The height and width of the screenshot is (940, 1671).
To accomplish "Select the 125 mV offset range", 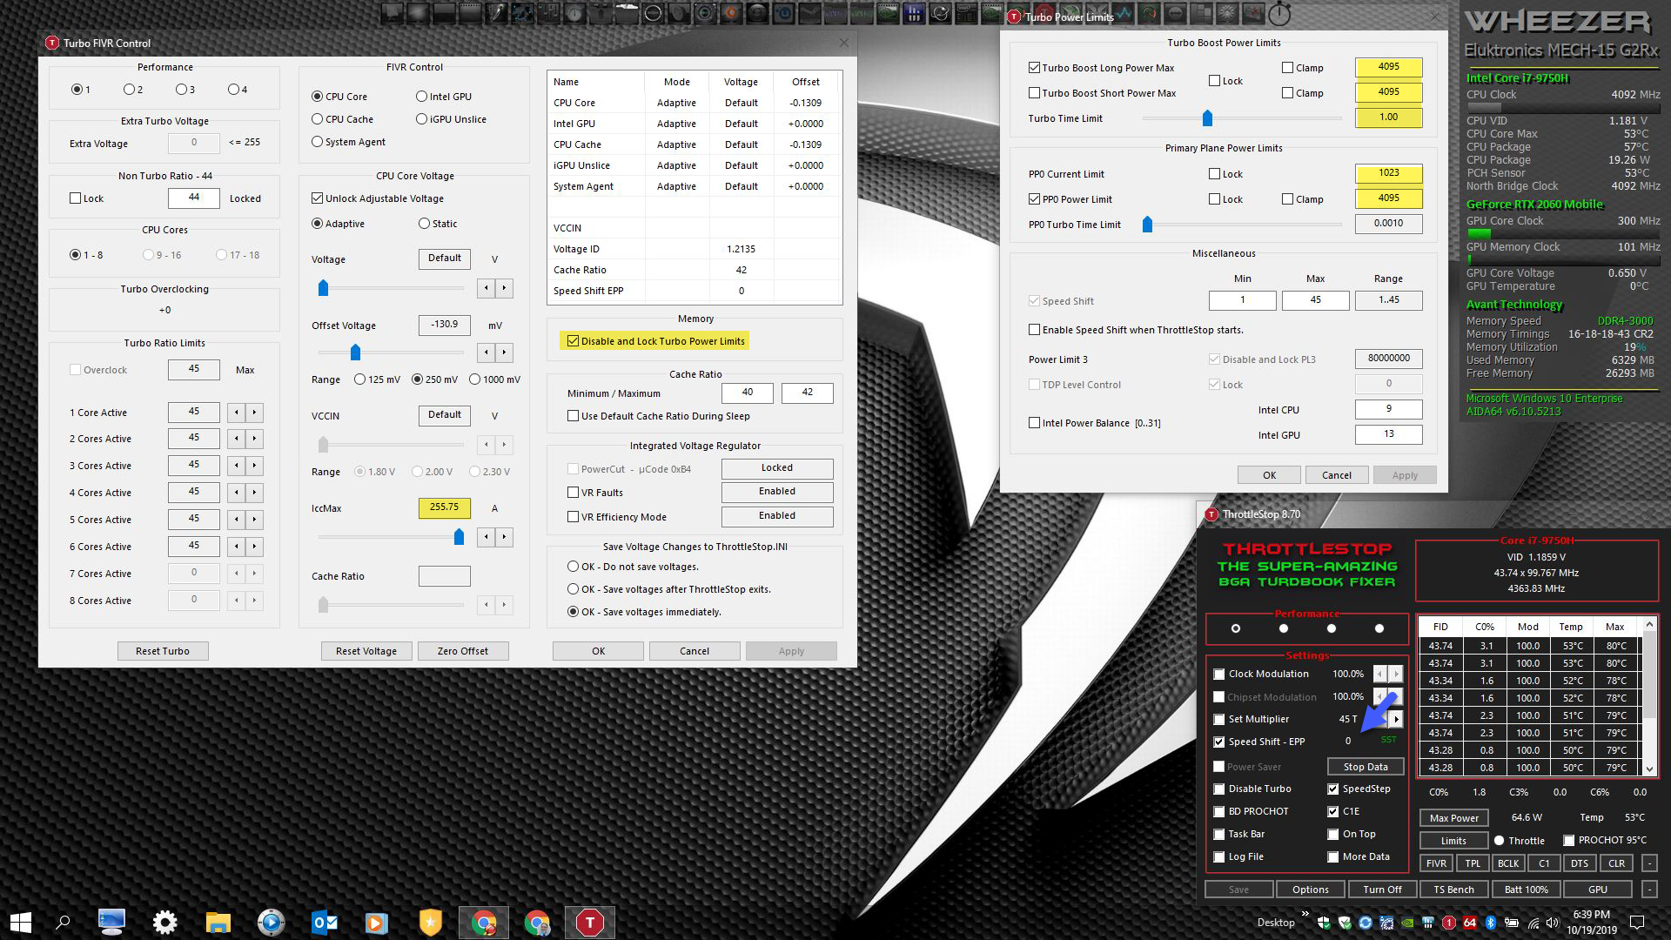I will click(360, 379).
